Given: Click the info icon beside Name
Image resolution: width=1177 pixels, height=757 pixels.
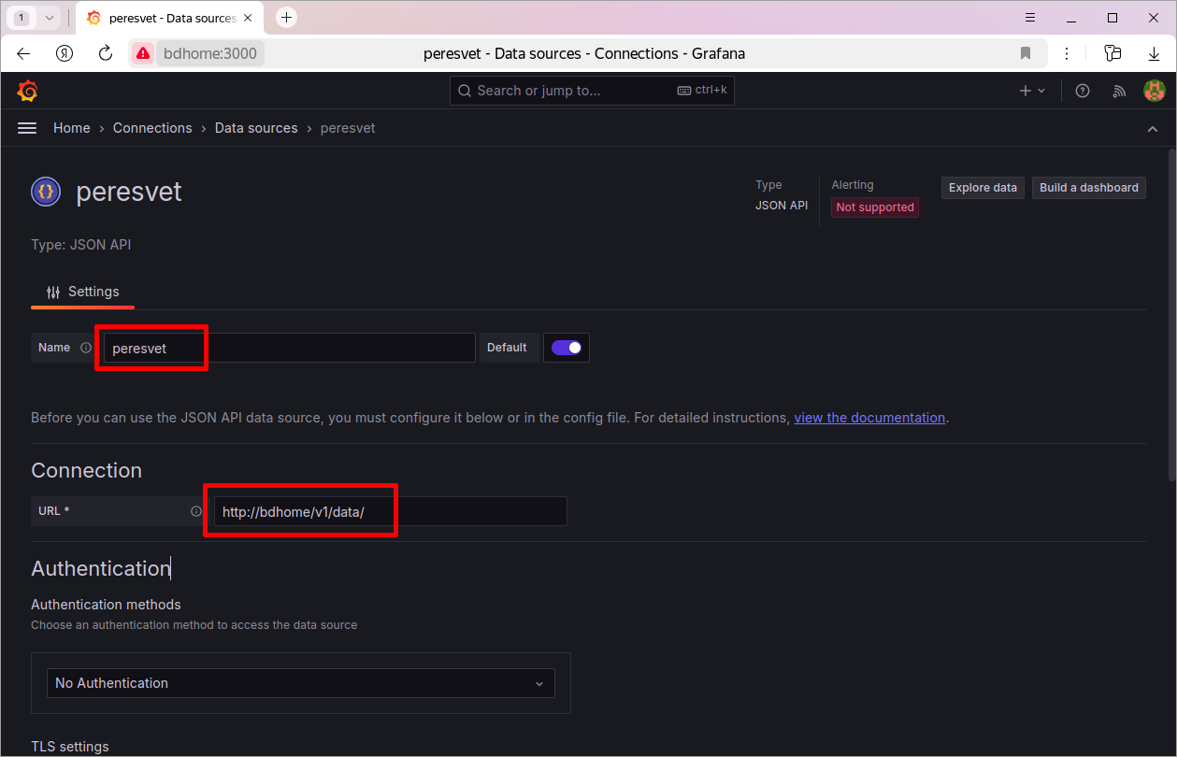Looking at the screenshot, I should [x=86, y=348].
